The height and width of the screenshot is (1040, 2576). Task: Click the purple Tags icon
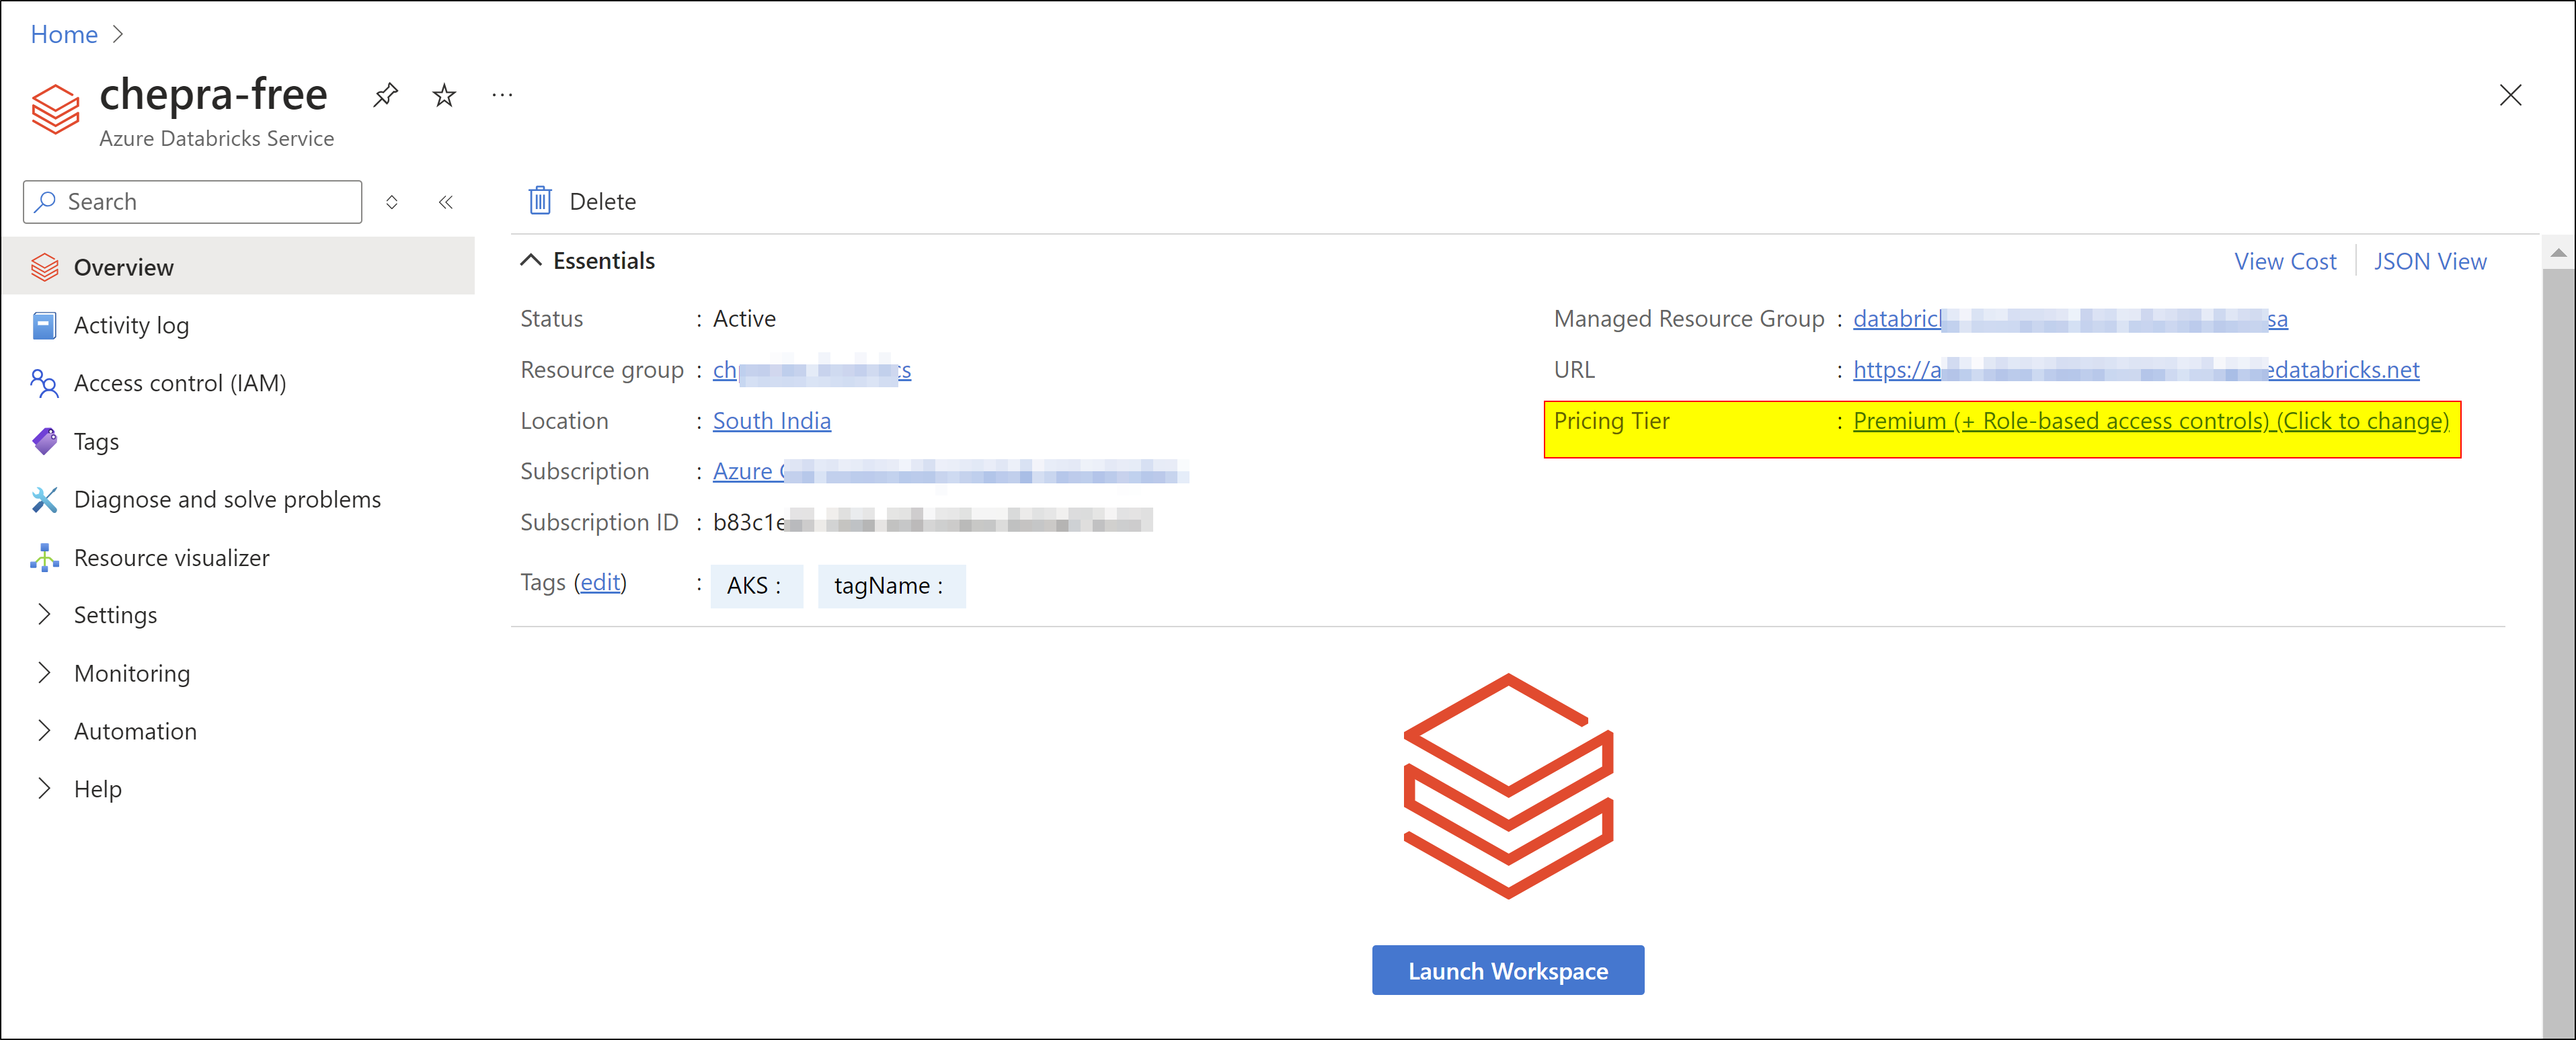click(x=45, y=441)
